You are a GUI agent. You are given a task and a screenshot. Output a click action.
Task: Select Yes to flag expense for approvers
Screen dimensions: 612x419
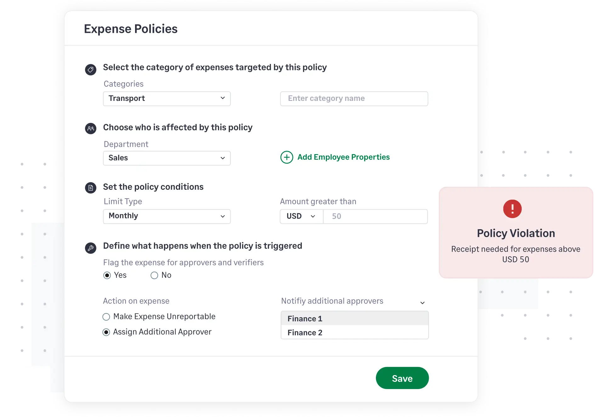106,275
